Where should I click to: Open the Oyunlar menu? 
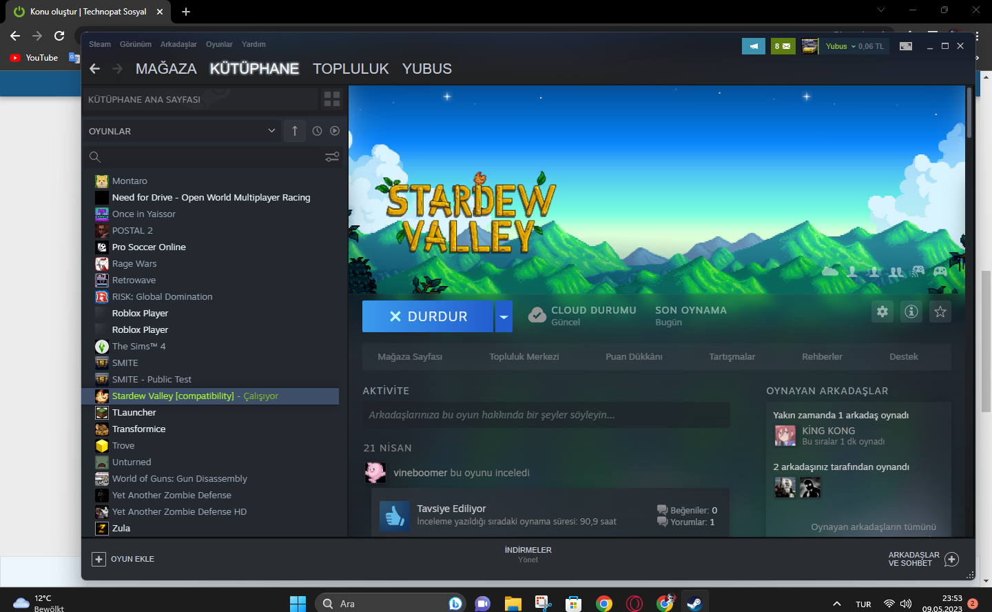[219, 44]
